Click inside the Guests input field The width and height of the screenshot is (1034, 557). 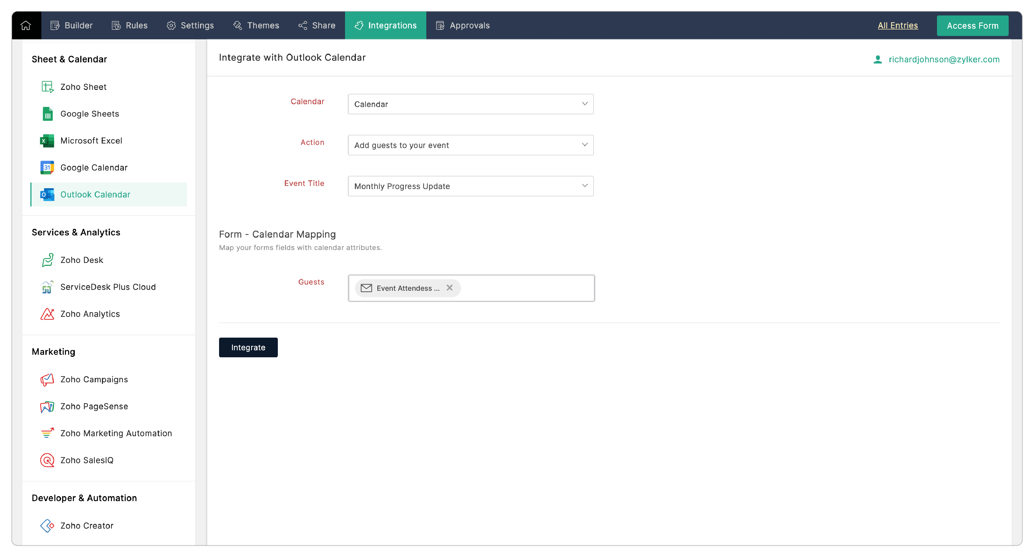coord(526,288)
